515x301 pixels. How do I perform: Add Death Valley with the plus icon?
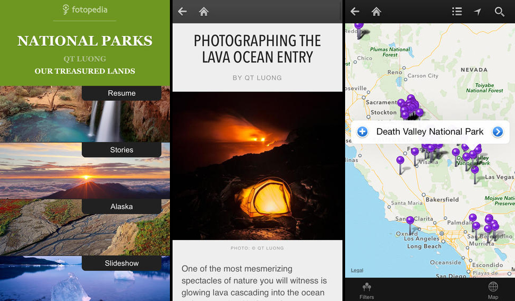[x=362, y=132]
